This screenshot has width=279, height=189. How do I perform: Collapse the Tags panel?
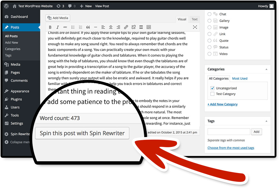point(266,121)
